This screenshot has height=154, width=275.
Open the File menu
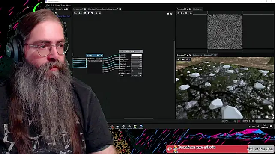coord(48,6)
